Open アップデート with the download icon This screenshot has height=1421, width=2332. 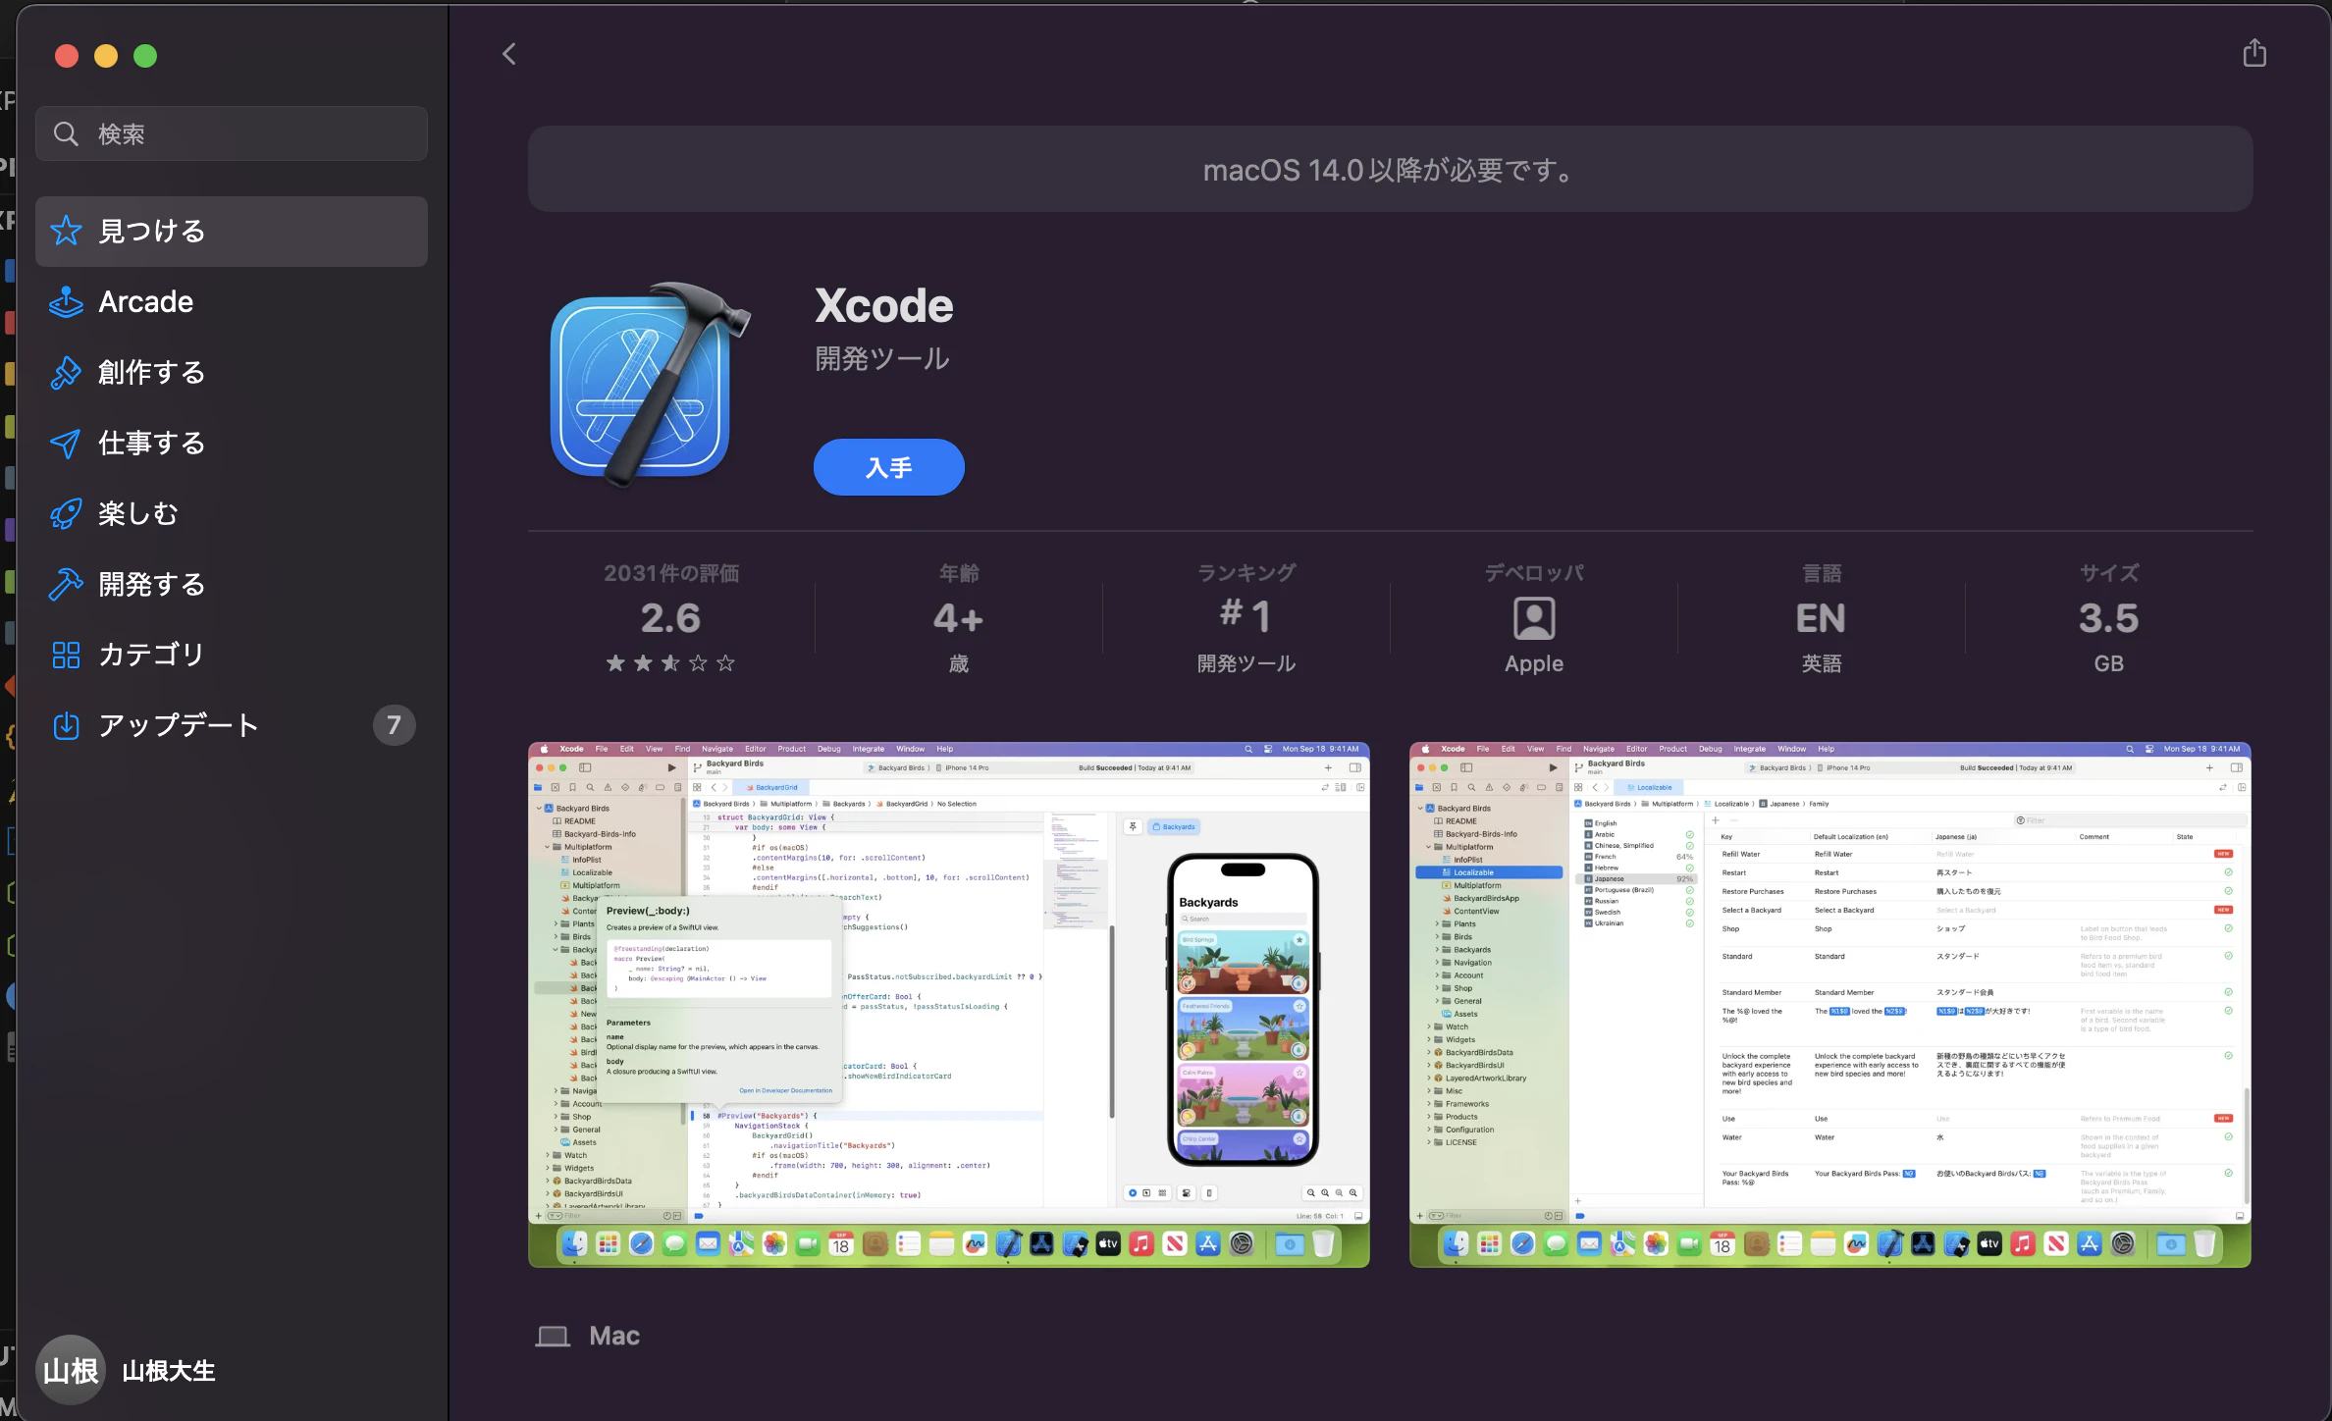point(232,725)
